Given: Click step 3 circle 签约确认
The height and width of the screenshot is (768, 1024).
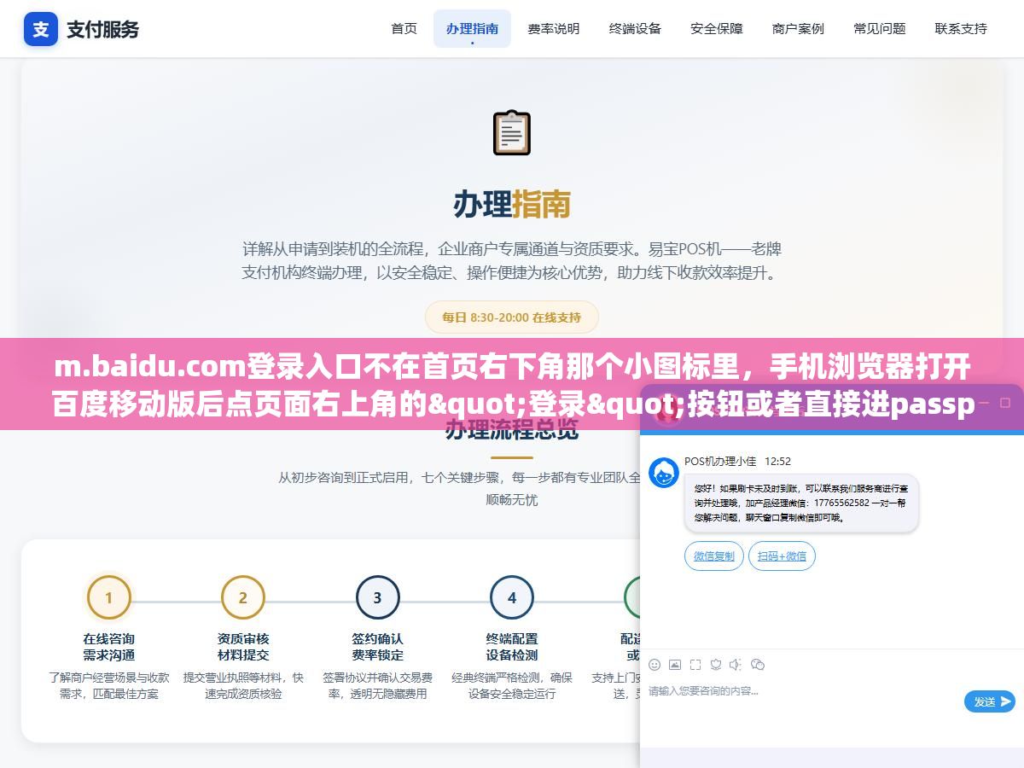Looking at the screenshot, I should pyautogui.click(x=377, y=597).
